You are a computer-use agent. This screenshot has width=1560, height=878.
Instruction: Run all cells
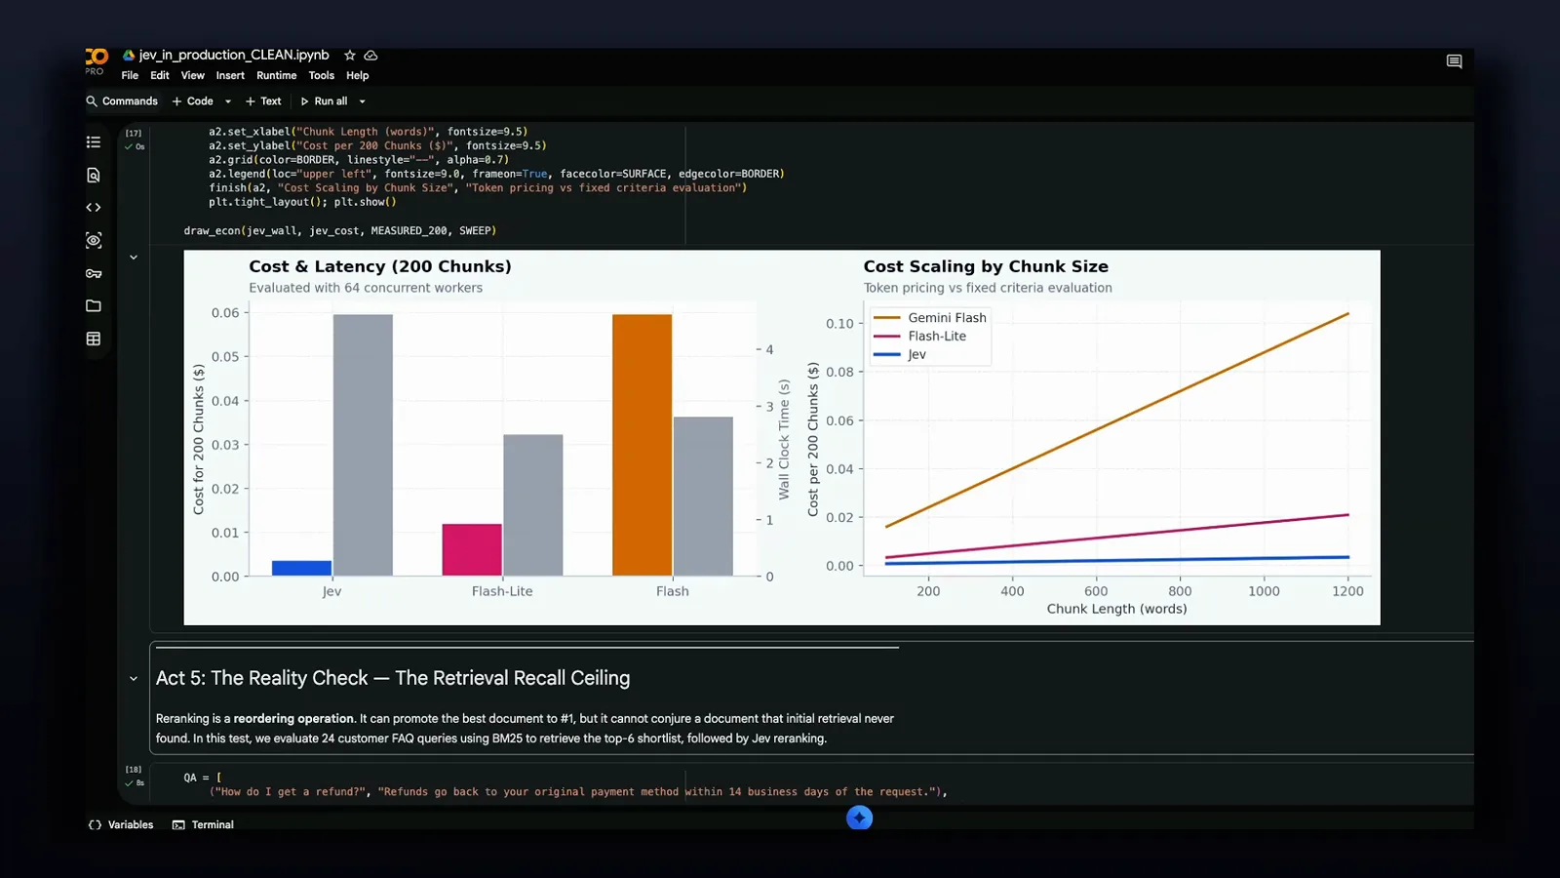point(324,101)
